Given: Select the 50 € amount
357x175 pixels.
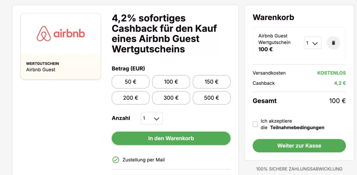Looking at the screenshot, I should point(130,82).
